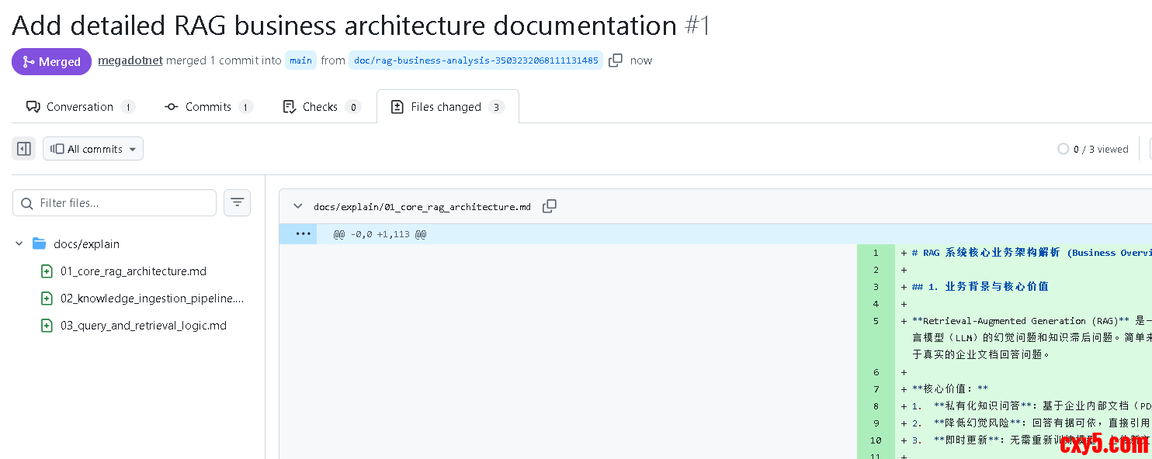The width and height of the screenshot is (1152, 459).
Task: Select 02_knowledge_ingestion_pipeline file in tree
Action: pyautogui.click(x=152, y=299)
